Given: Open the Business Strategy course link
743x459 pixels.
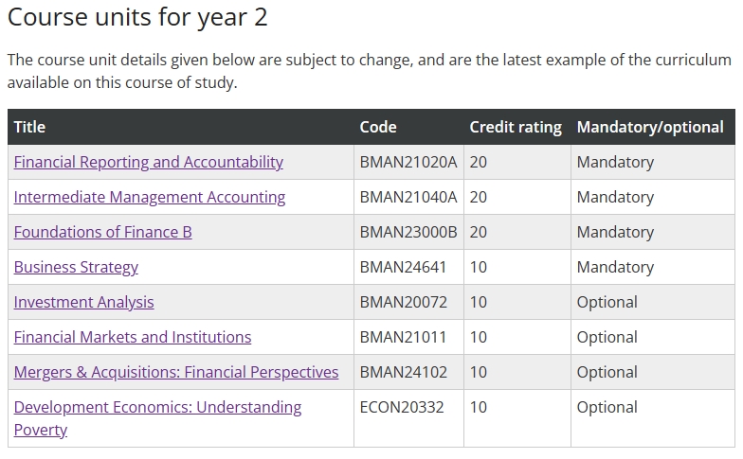Looking at the screenshot, I should pyautogui.click(x=76, y=267).
